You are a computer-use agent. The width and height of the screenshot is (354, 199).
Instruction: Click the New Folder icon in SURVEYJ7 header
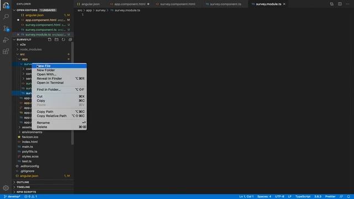(x=56, y=39)
